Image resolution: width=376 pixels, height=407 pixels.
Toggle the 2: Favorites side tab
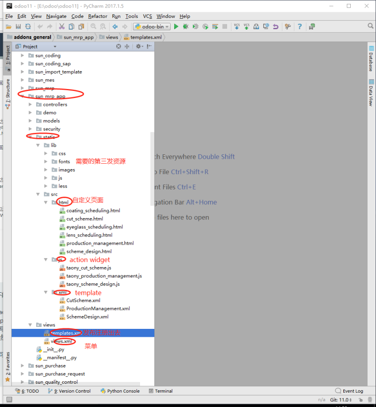(8, 366)
